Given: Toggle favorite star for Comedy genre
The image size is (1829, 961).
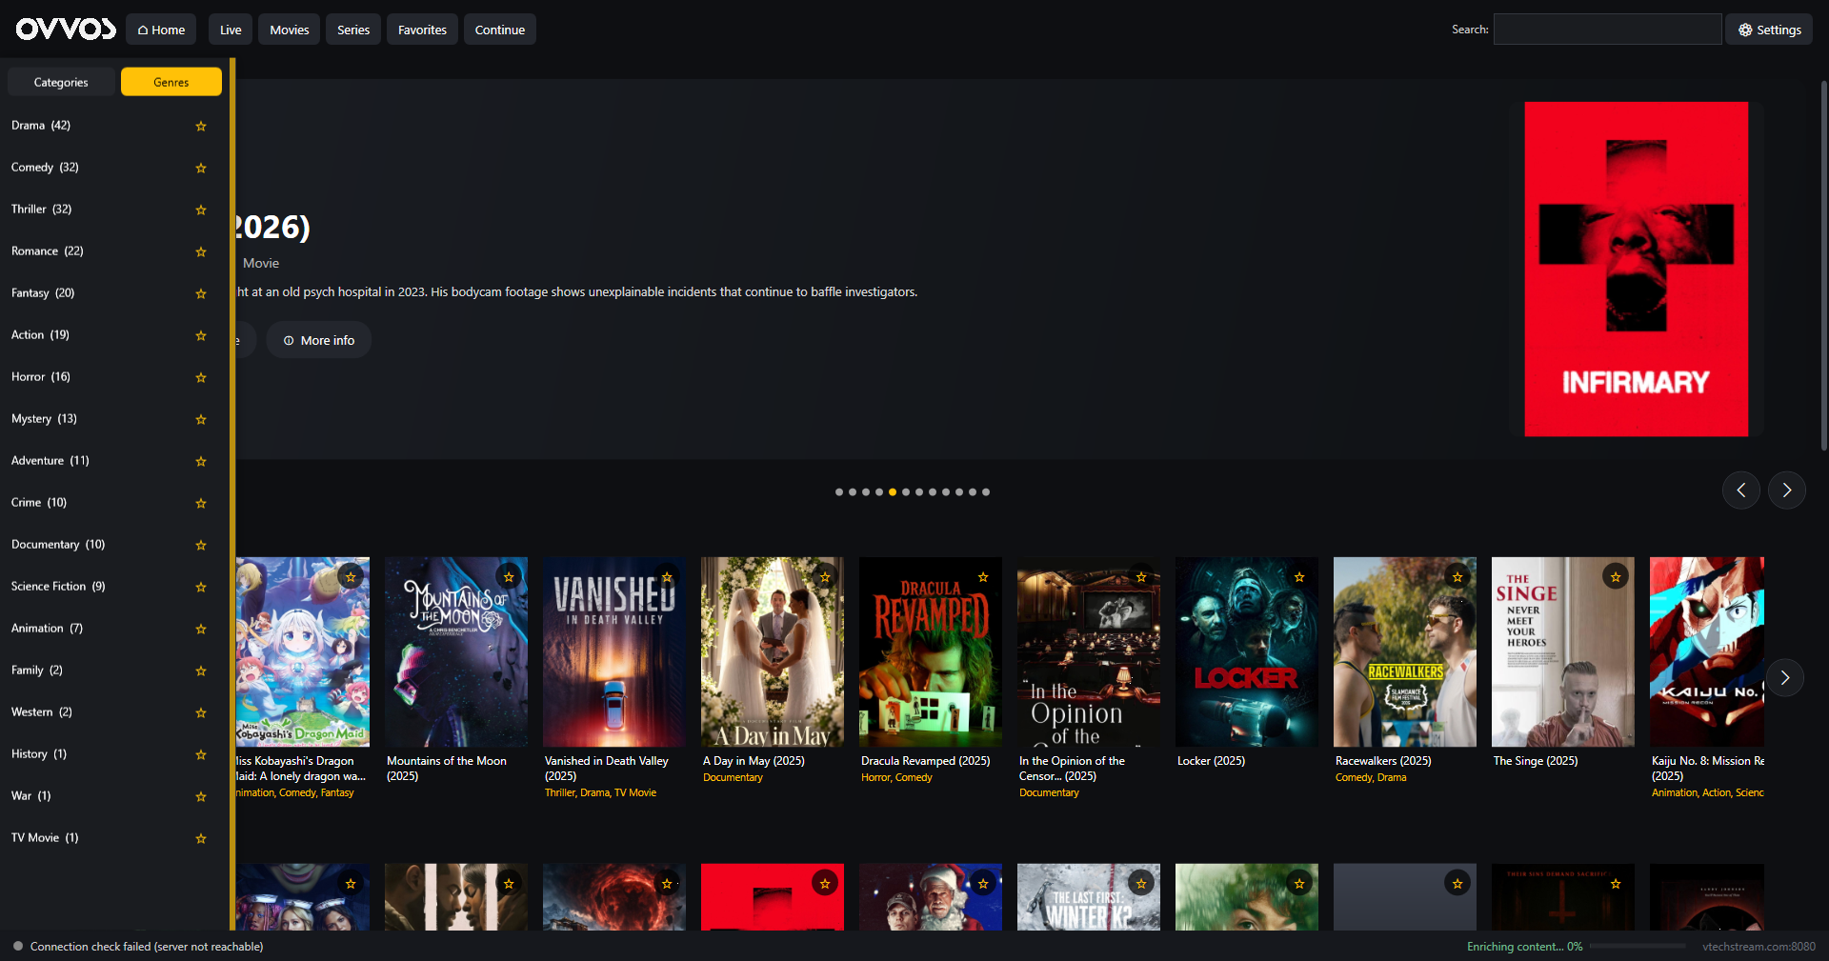Looking at the screenshot, I should (201, 168).
